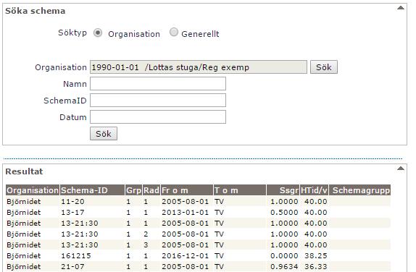This screenshot has width=416, height=272.
Task: Click the Organisation field showing Lottas stuga
Action: [x=199, y=67]
